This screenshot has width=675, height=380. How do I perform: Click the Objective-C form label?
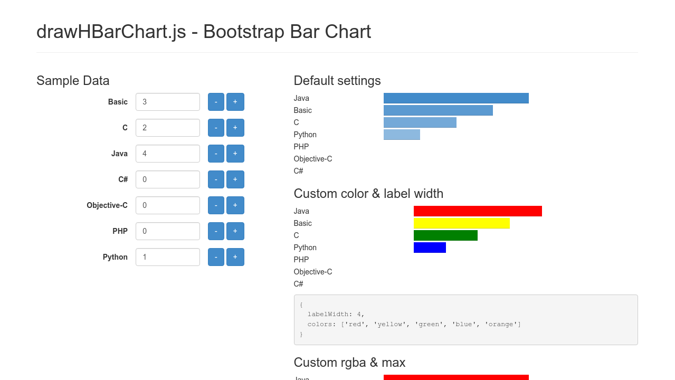(107, 205)
